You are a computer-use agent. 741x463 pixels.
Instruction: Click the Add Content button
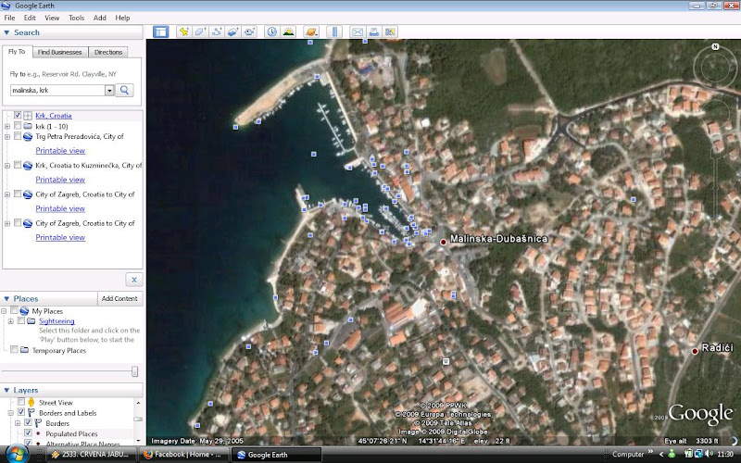pos(119,298)
